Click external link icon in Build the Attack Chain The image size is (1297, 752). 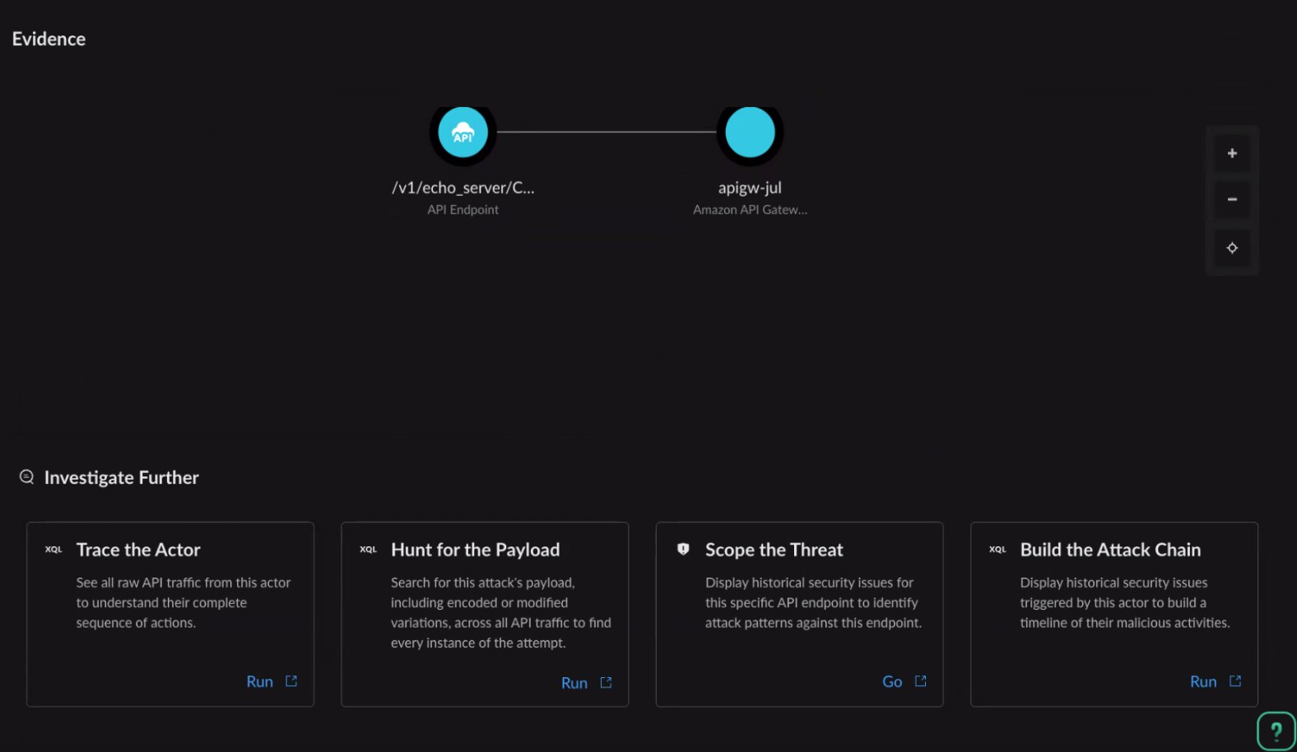(1235, 681)
